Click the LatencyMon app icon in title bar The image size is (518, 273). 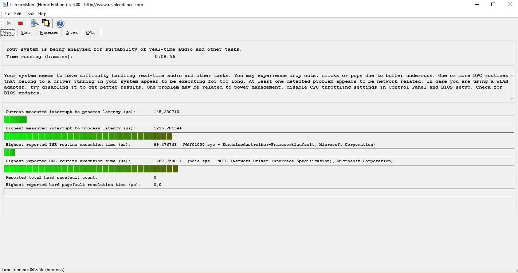(x=5, y=5)
